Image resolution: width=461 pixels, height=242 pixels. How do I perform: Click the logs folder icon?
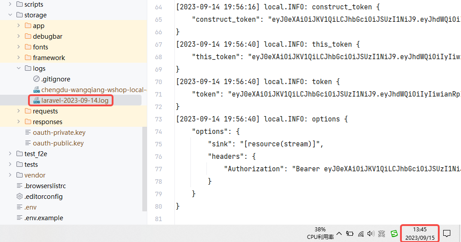[28, 68]
